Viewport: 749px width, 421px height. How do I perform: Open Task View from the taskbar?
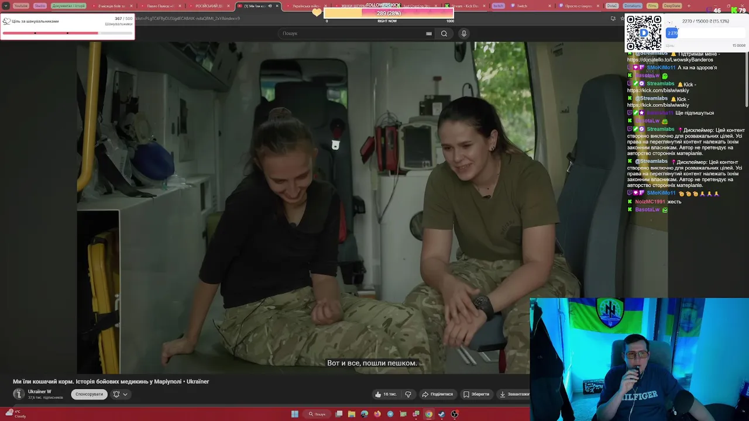click(339, 414)
